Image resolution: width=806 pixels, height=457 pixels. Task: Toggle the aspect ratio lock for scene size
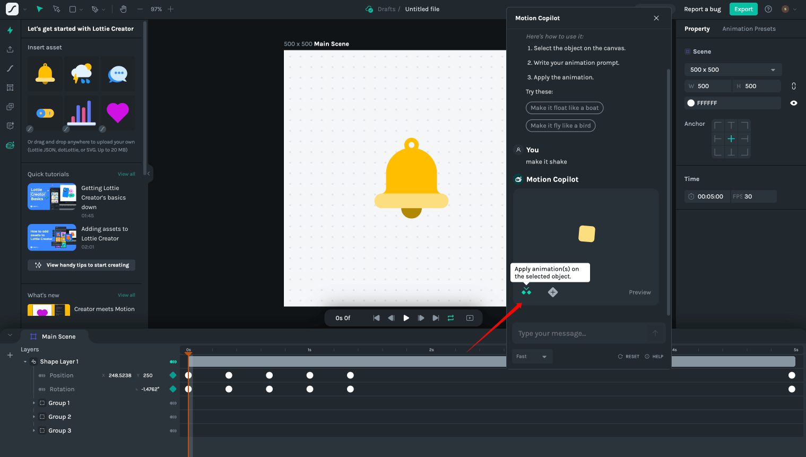[793, 86]
